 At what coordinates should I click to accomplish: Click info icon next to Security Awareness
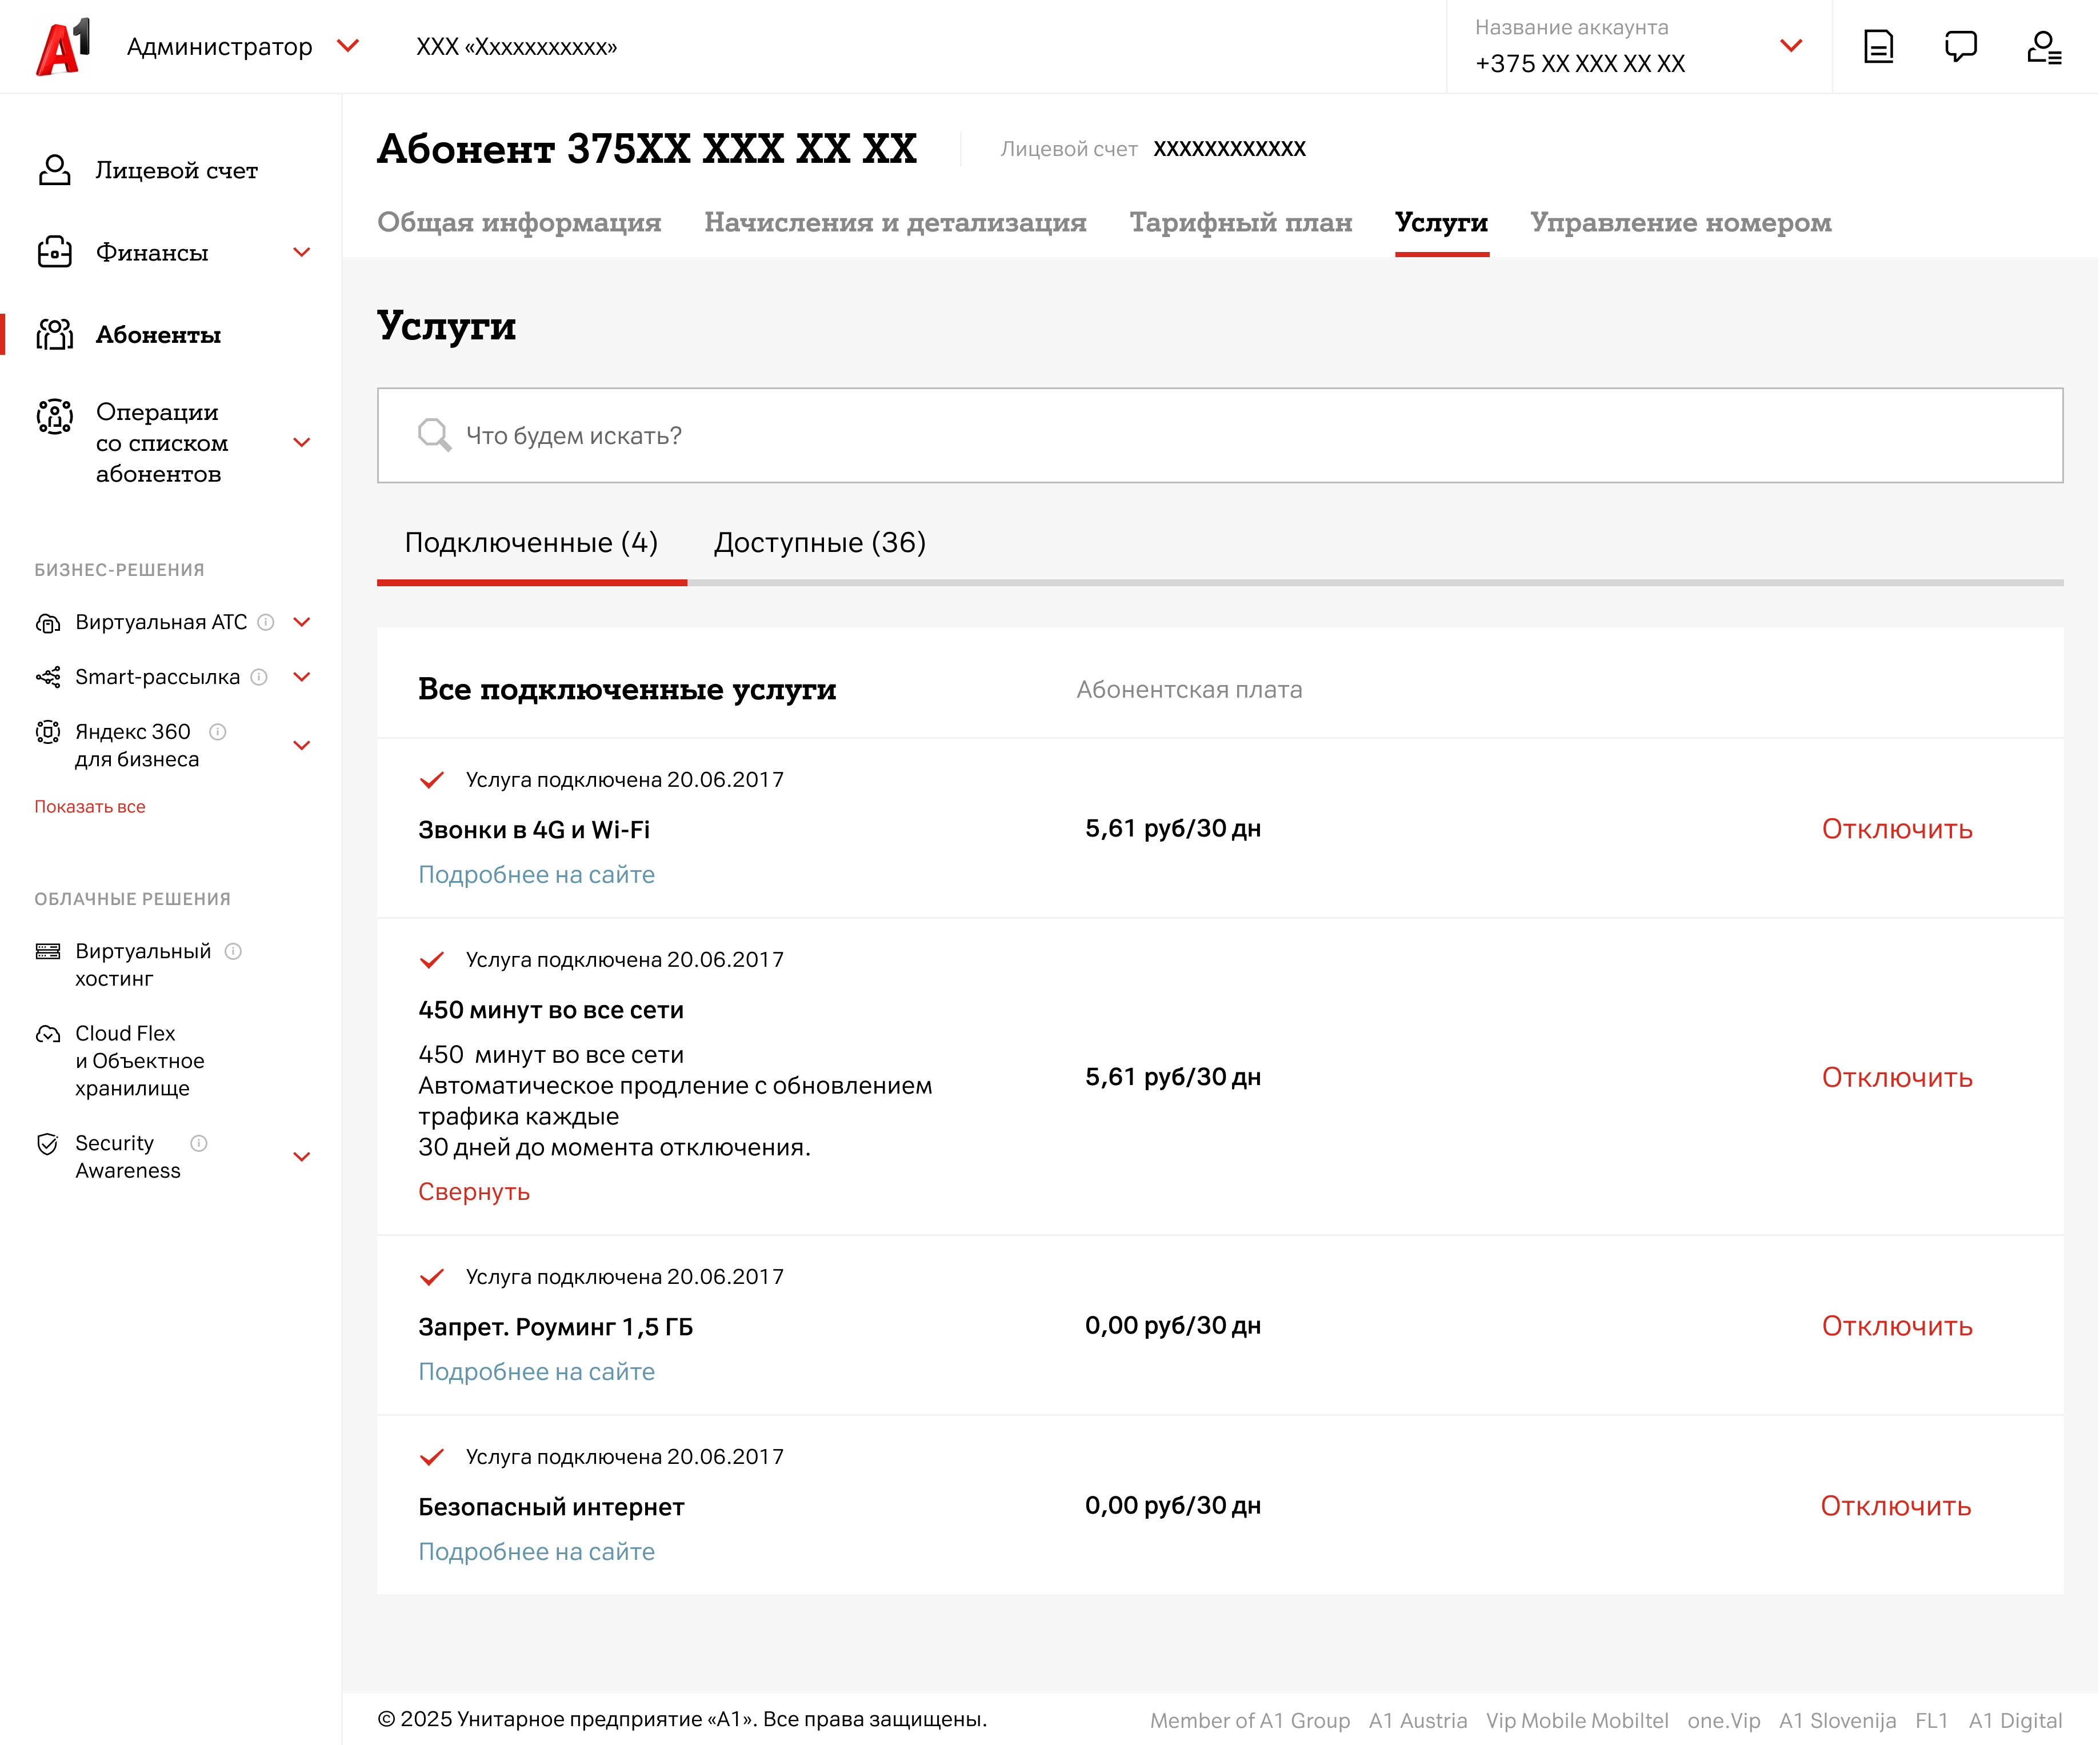tap(199, 1143)
